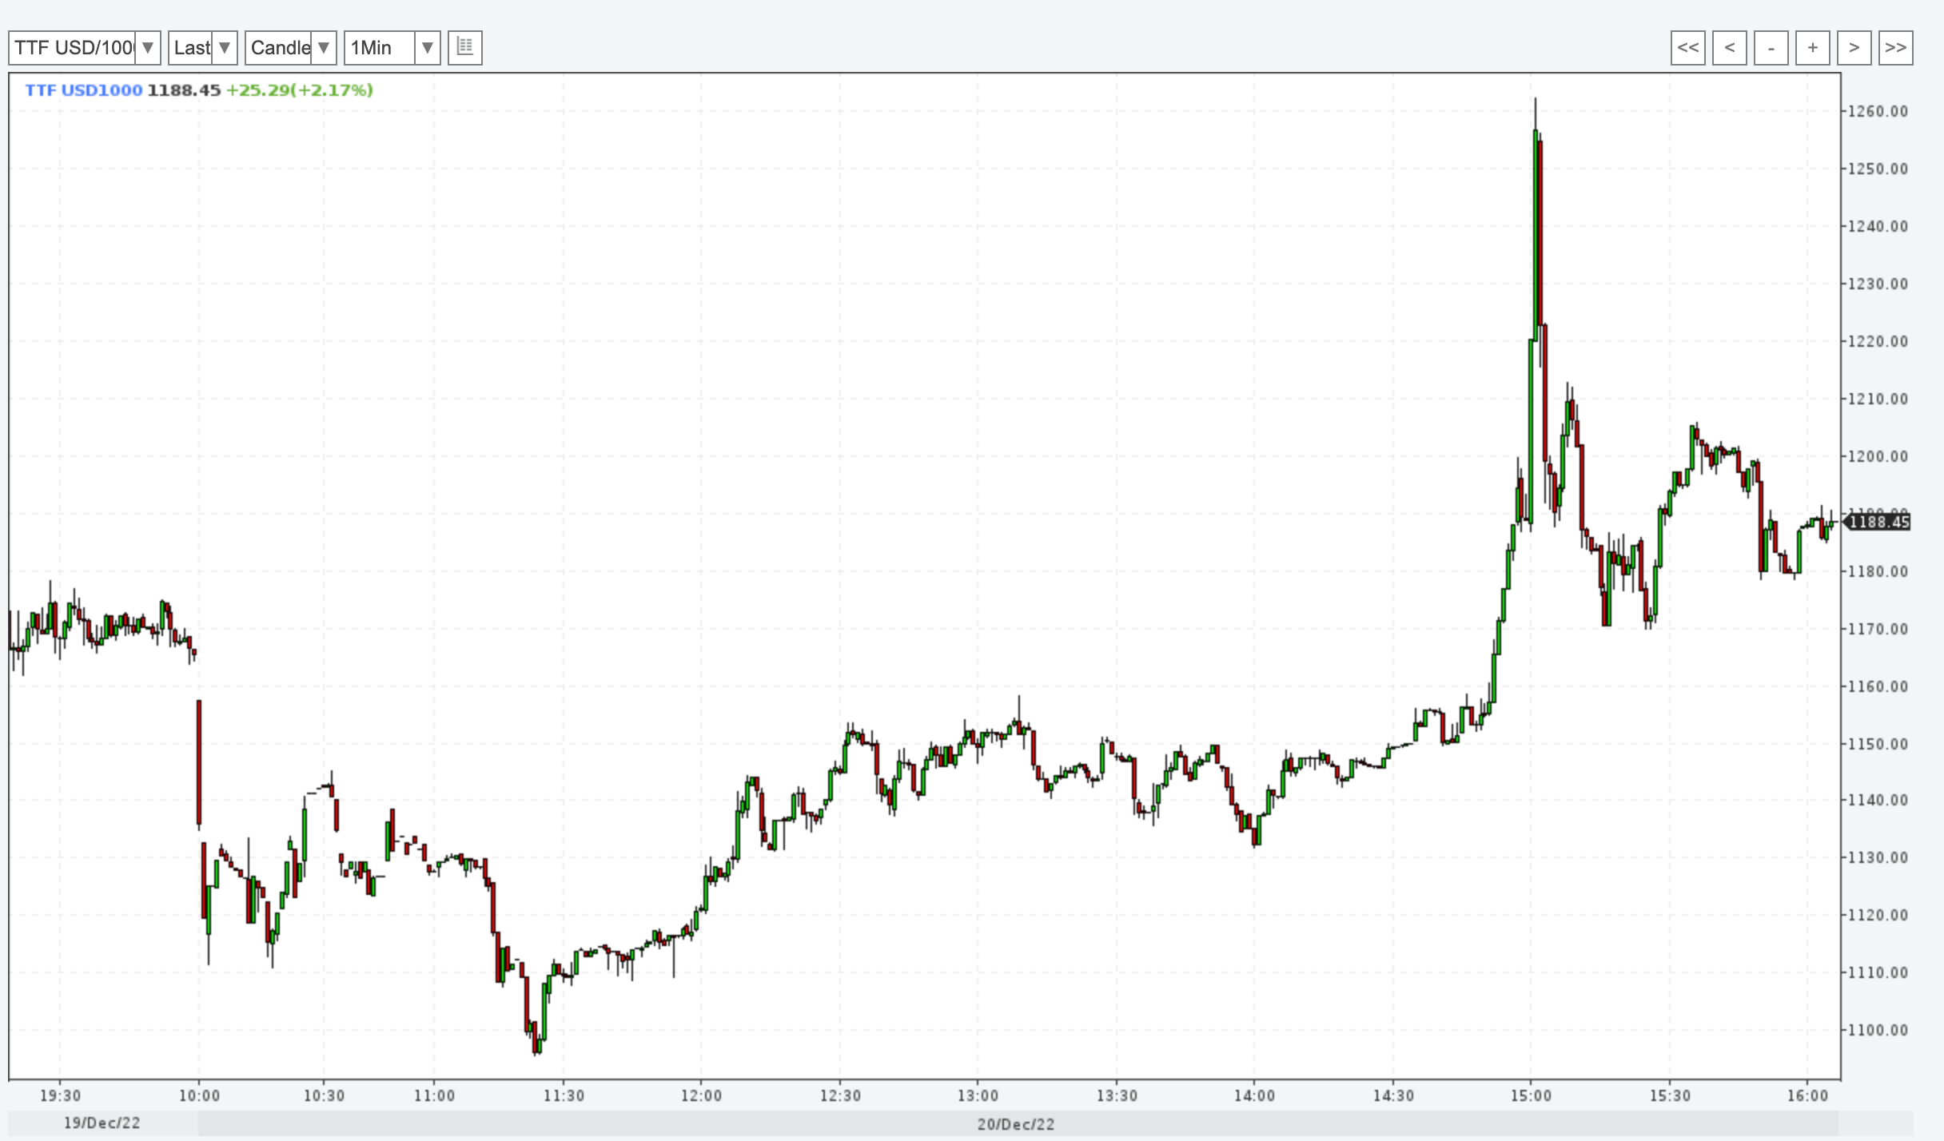
Task: Zoom out chart with minus button
Action: pyautogui.click(x=1771, y=48)
